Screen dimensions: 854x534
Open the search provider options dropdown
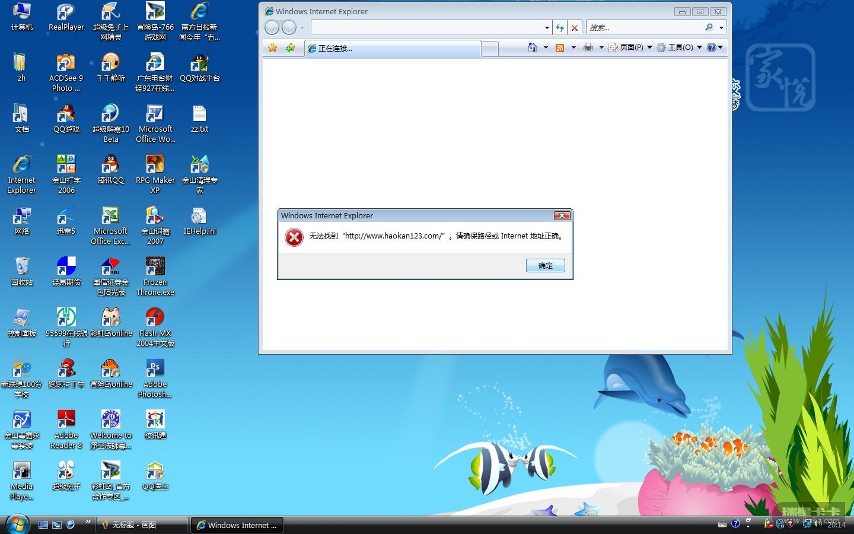(x=721, y=28)
